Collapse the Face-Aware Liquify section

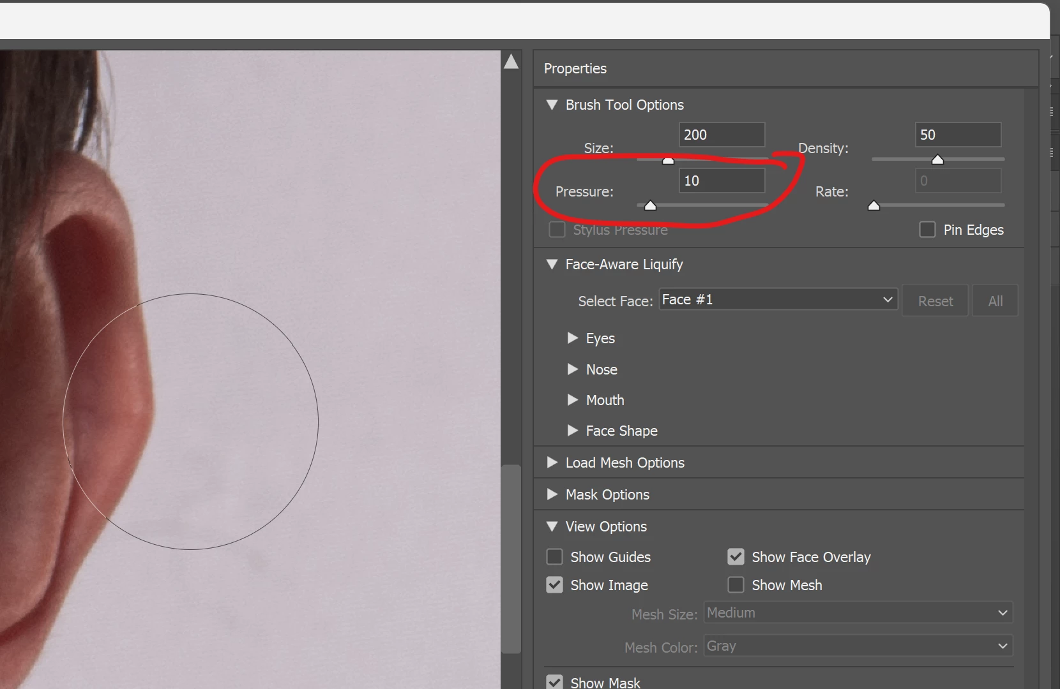click(552, 264)
